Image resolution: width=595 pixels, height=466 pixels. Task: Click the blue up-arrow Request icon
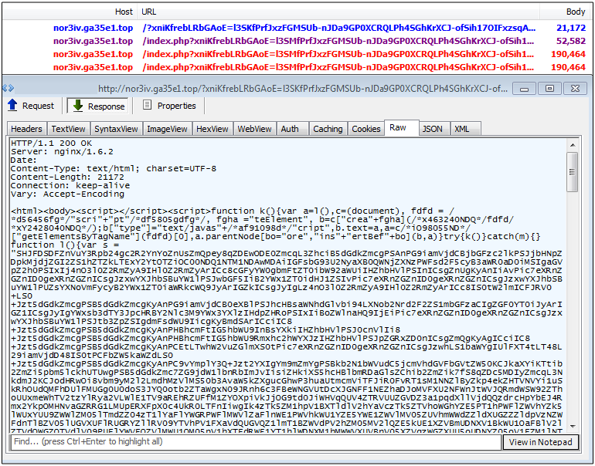pyautogui.click(x=12, y=105)
